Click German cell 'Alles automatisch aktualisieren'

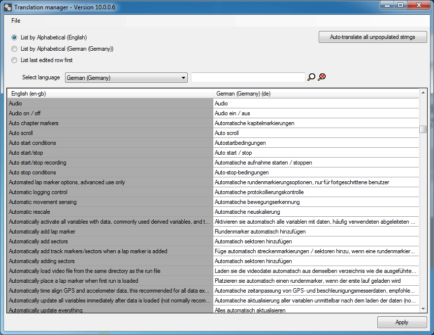click(x=315, y=310)
